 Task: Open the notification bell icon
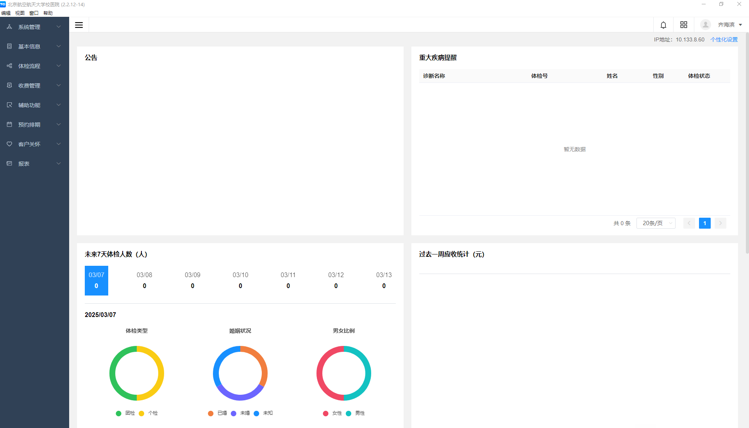663,25
